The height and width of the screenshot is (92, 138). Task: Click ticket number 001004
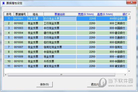(x=21, y=33)
